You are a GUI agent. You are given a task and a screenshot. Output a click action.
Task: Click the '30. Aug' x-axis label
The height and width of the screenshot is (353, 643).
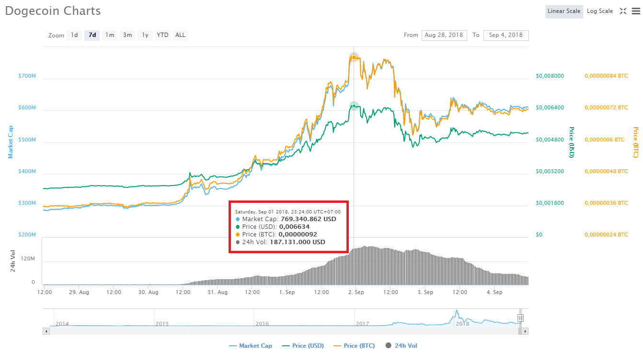click(x=149, y=292)
